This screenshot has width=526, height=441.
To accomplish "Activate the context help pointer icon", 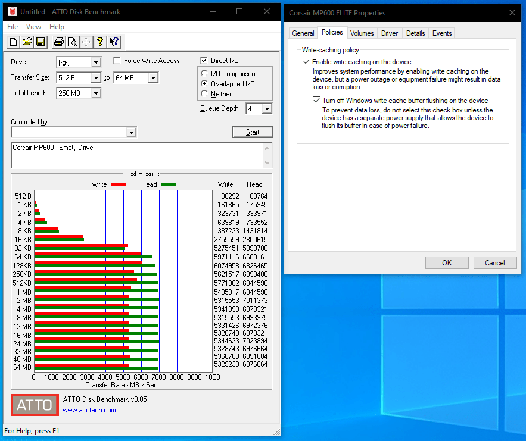I will point(114,42).
